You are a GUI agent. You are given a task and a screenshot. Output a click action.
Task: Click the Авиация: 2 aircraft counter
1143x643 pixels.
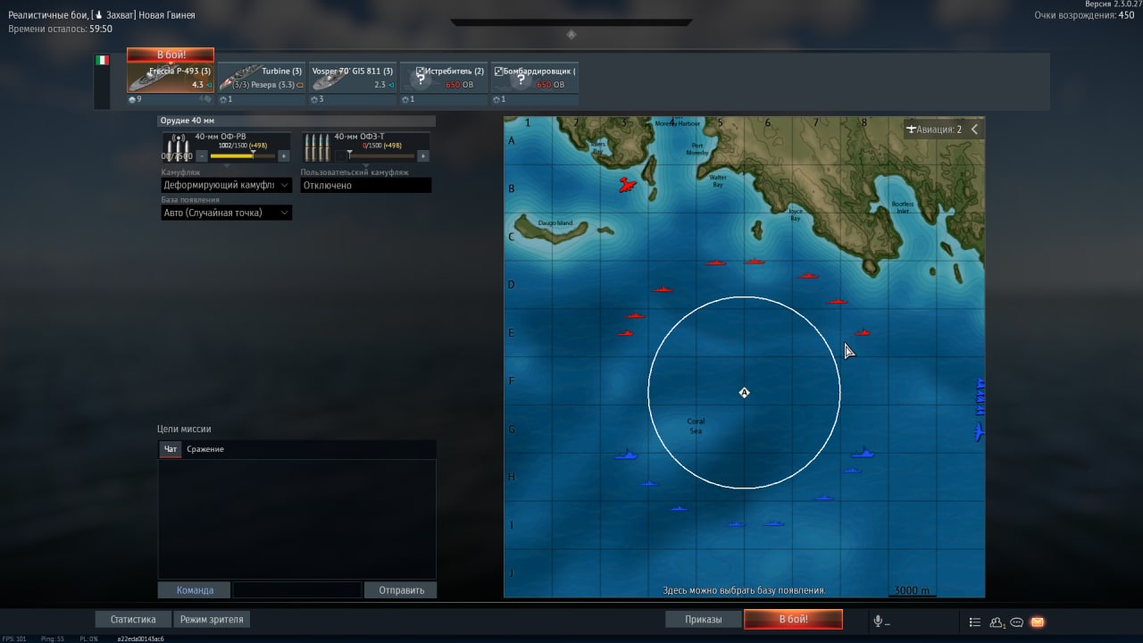934,129
